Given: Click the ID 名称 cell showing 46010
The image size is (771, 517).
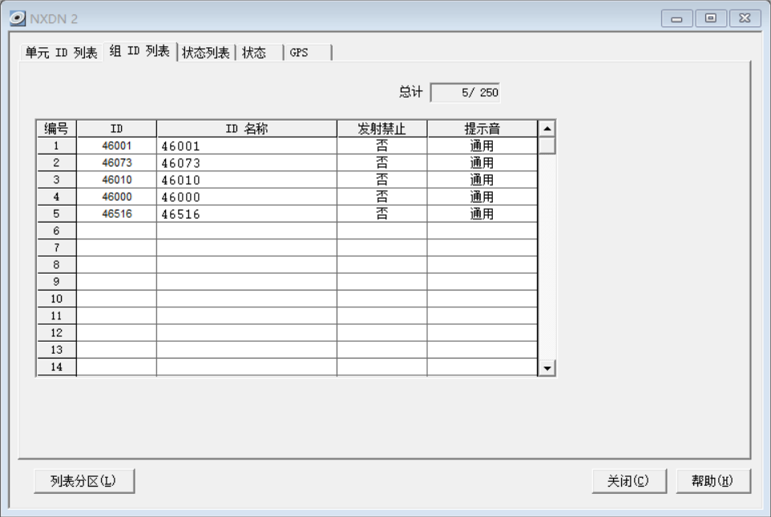Looking at the screenshot, I should 246,180.
